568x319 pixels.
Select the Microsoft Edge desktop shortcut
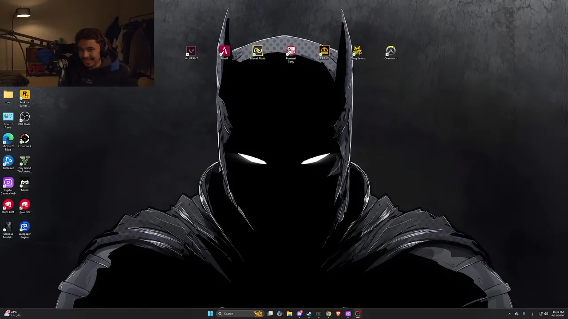click(x=8, y=142)
